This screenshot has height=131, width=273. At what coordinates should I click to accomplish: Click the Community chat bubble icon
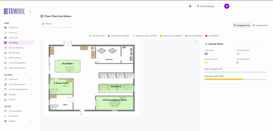coord(6,38)
